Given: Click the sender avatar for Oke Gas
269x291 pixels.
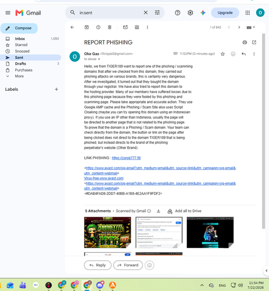Looking at the screenshot, I should pyautogui.click(x=75, y=56).
